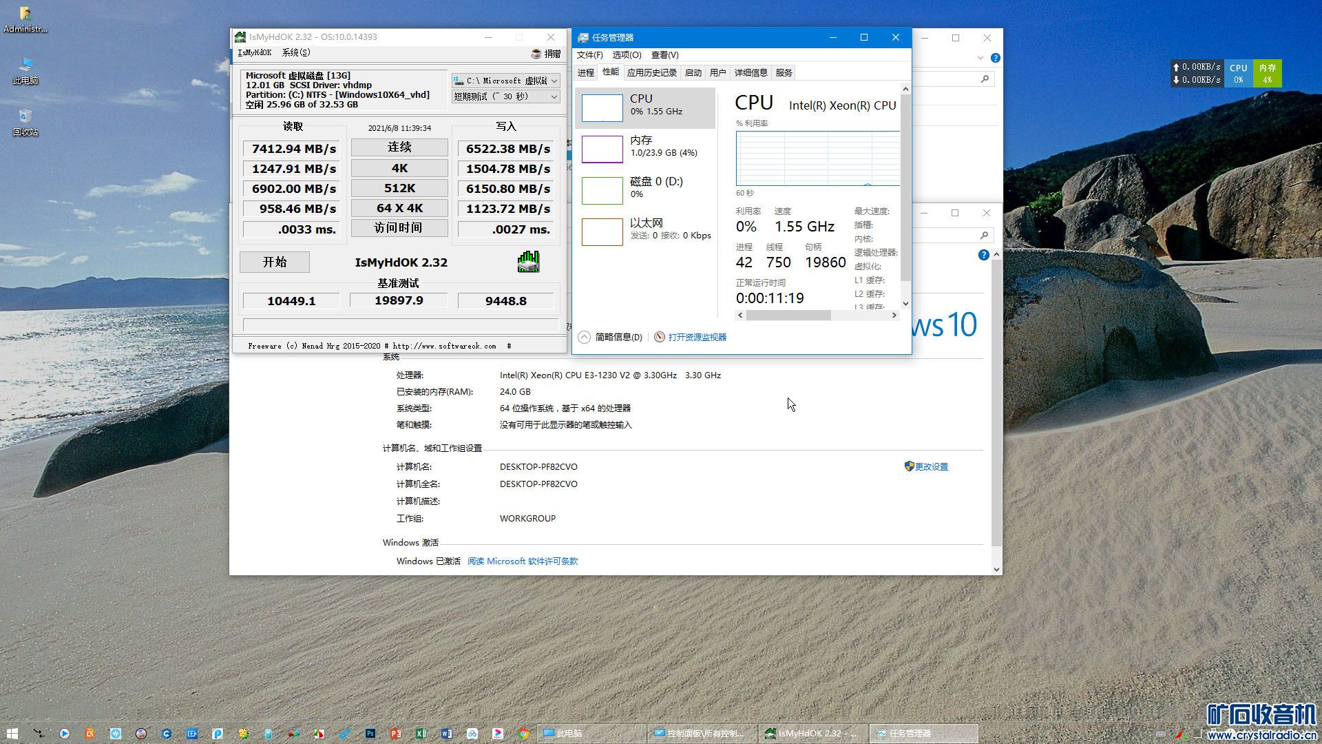Image resolution: width=1322 pixels, height=744 pixels.
Task: Open the Options menu in Task Manager
Action: click(x=626, y=55)
